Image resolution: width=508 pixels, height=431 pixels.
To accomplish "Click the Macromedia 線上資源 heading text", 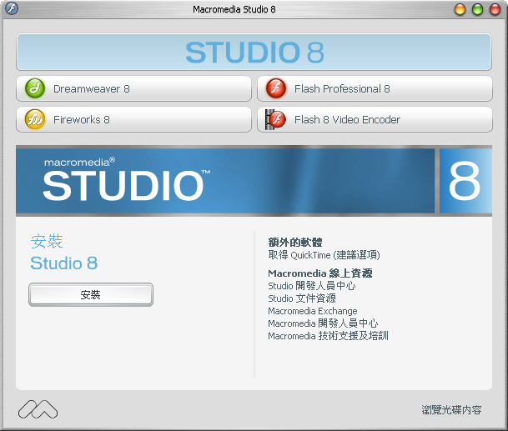I will pos(320,273).
